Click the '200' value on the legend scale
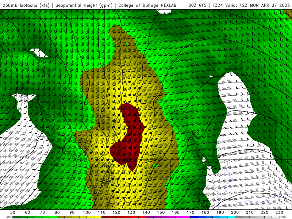This screenshot has width=292, height=219. [x=235, y=212]
